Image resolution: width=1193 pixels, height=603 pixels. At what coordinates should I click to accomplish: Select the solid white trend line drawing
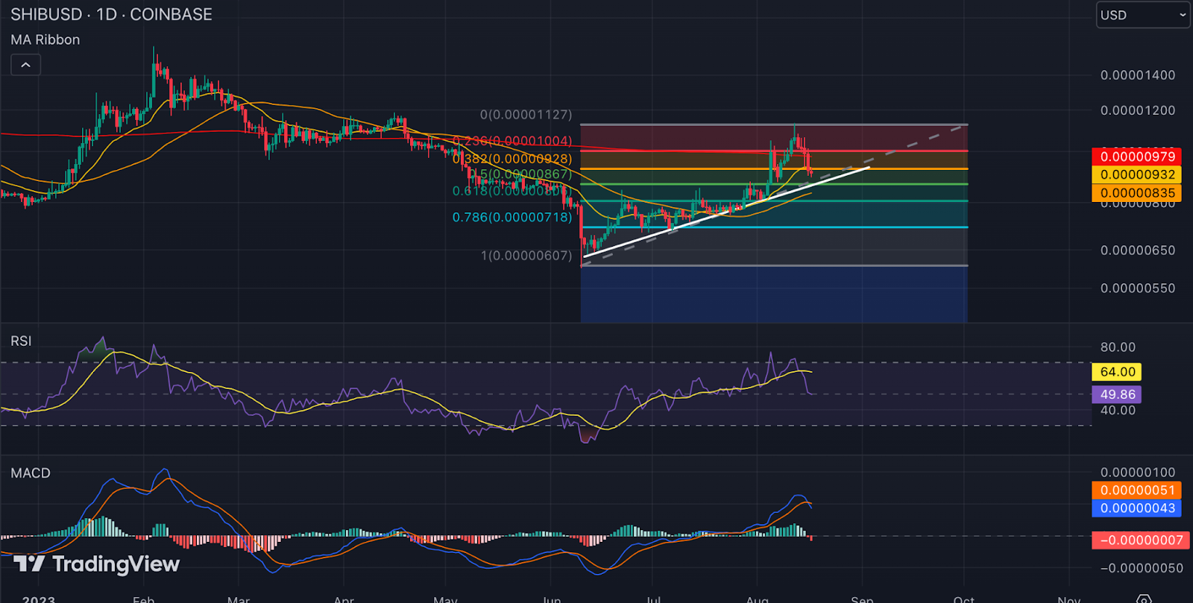pos(725,212)
